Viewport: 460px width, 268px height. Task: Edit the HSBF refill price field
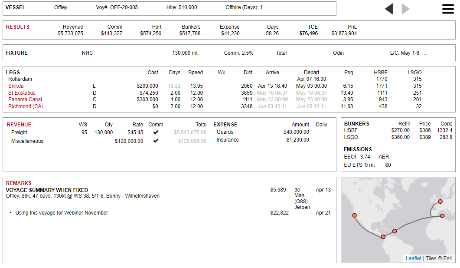point(400,130)
